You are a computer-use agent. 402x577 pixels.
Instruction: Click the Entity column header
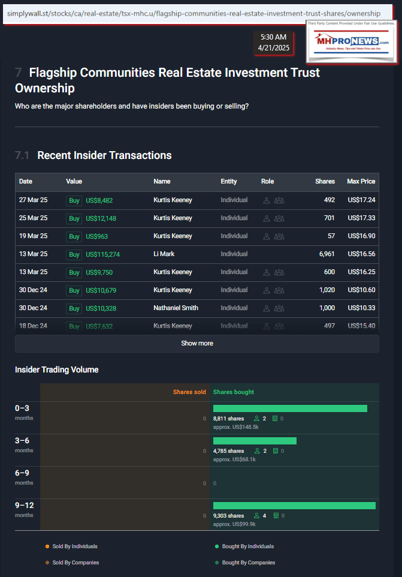point(229,181)
